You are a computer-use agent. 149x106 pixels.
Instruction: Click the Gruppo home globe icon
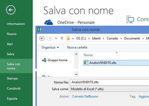coord(44,60)
